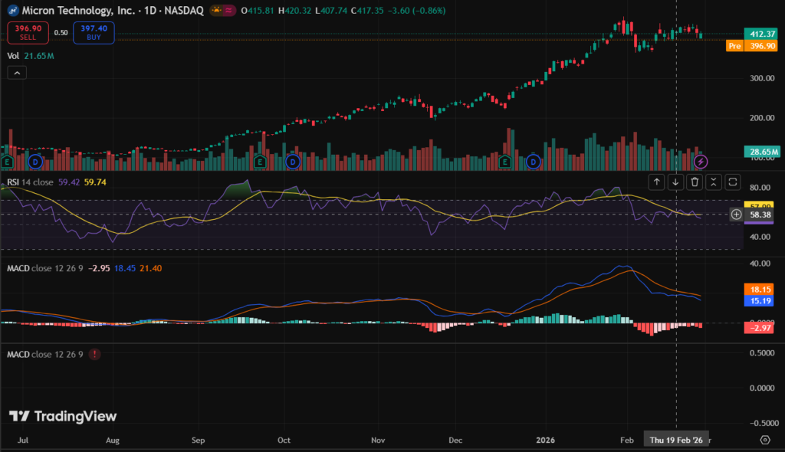
Task: Click the Thu 19 Feb '26 date marker
Action: pos(675,440)
